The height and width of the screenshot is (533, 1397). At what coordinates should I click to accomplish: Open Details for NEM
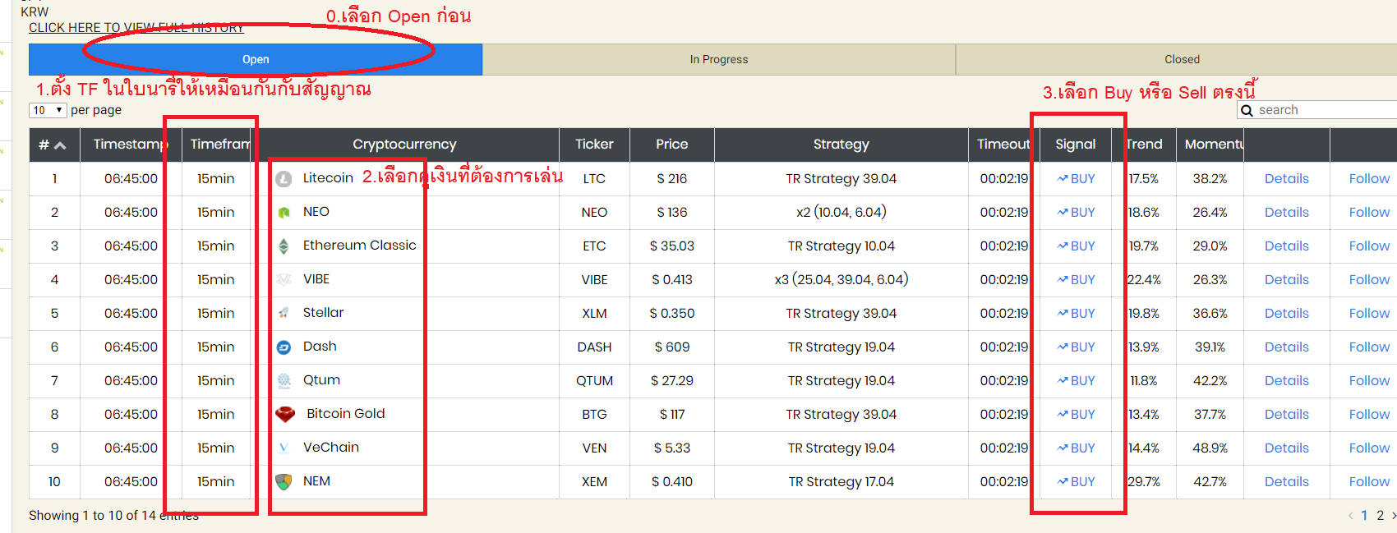[x=1287, y=481]
